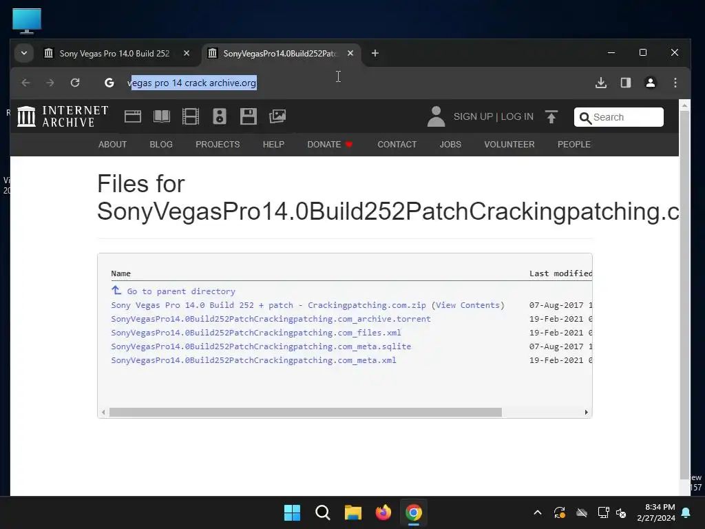This screenshot has height=529, width=705.
Task: Show hidden system tray icons
Action: (537, 512)
